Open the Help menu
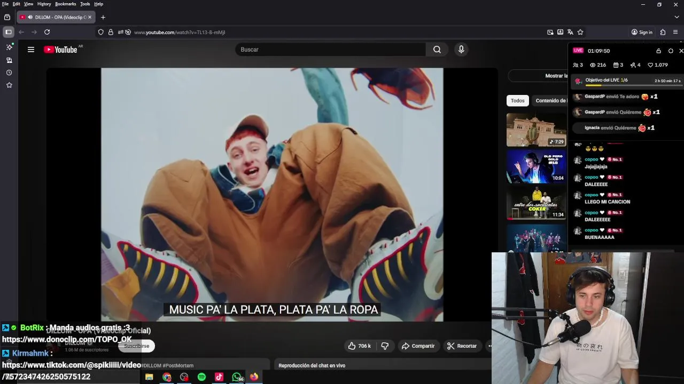Image resolution: width=684 pixels, height=384 pixels. point(99,4)
